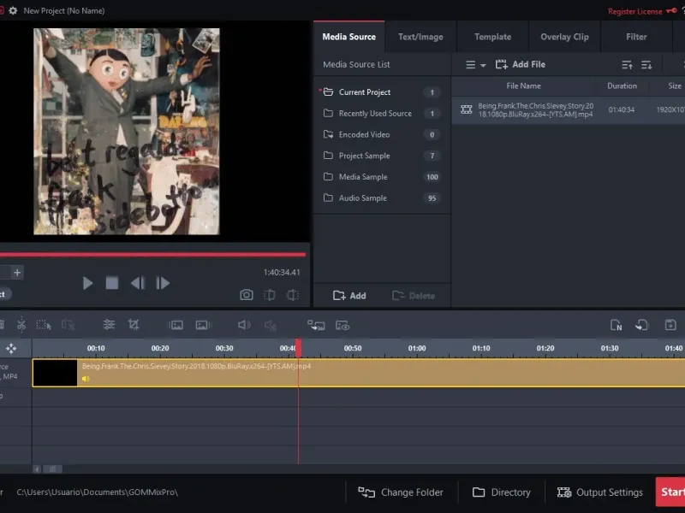The width and height of the screenshot is (685, 513).
Task: Sort media list ascending
Action: coord(627,65)
